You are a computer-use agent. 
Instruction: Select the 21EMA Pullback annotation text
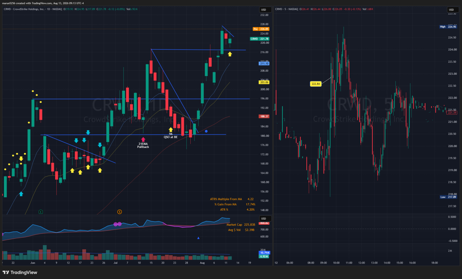143,145
